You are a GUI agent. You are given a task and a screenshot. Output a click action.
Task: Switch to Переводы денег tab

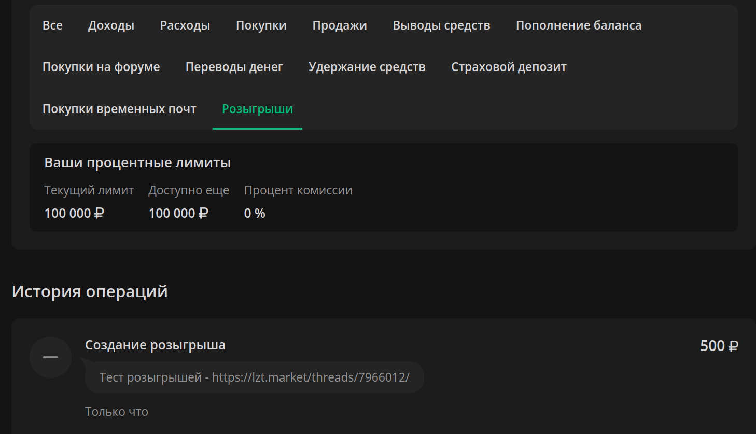234,67
